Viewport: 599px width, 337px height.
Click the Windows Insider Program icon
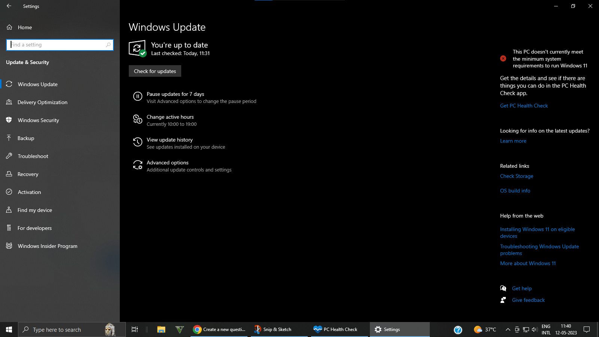pyautogui.click(x=9, y=246)
